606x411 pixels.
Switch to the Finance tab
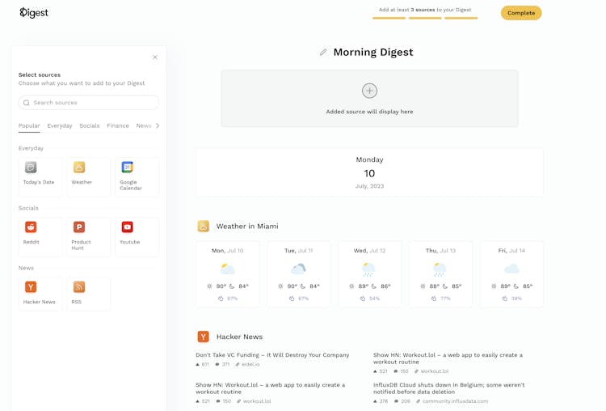tap(118, 126)
